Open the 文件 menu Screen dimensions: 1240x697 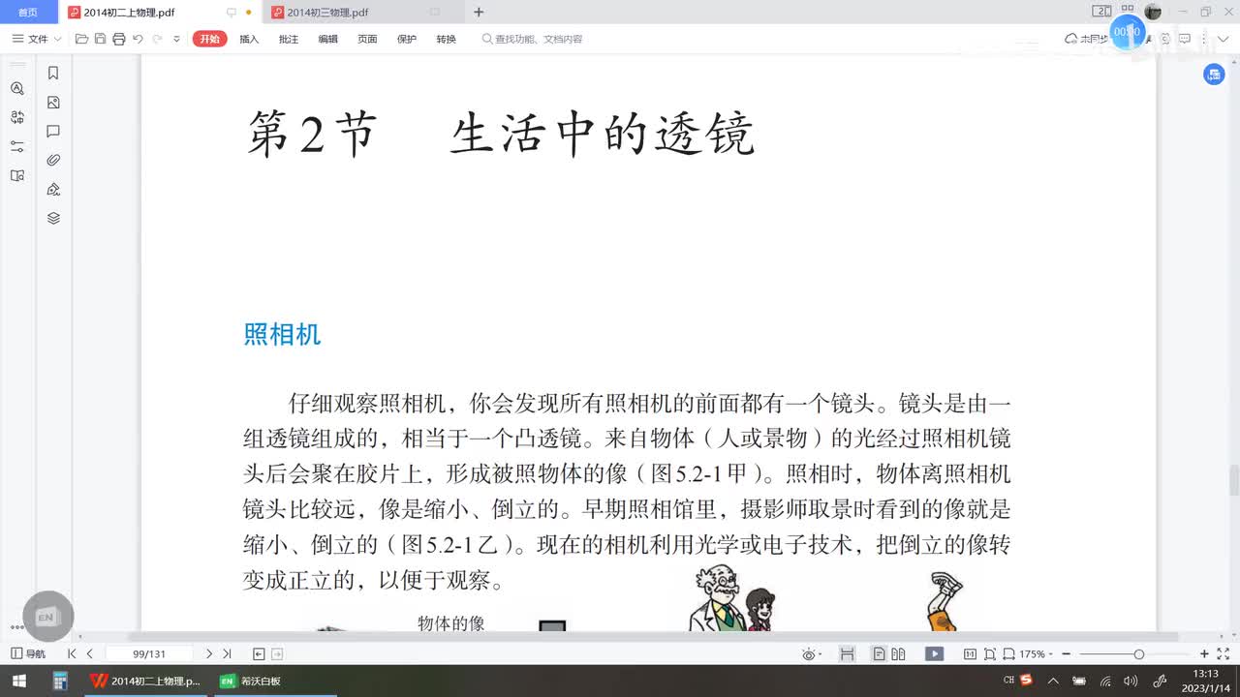[37, 39]
